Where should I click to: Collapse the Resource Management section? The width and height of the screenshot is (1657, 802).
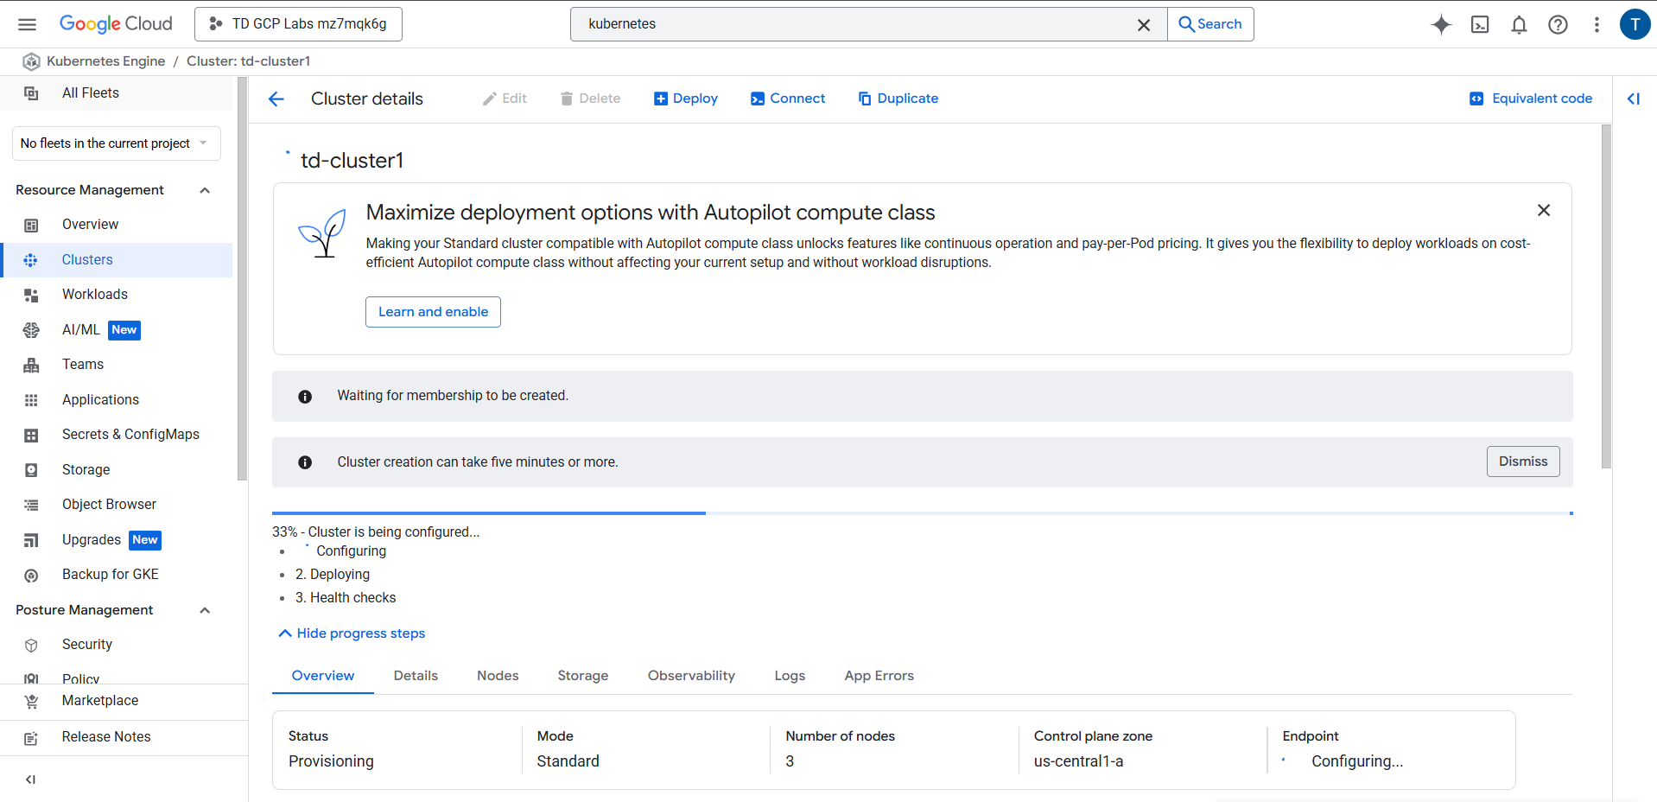(x=205, y=190)
